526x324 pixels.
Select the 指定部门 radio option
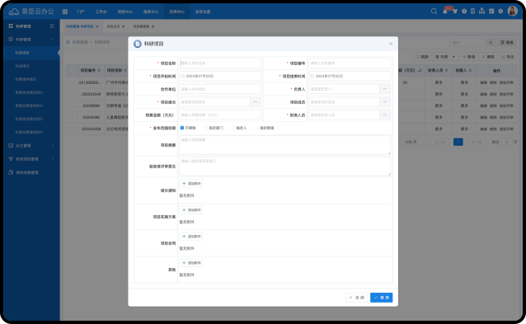(214, 128)
